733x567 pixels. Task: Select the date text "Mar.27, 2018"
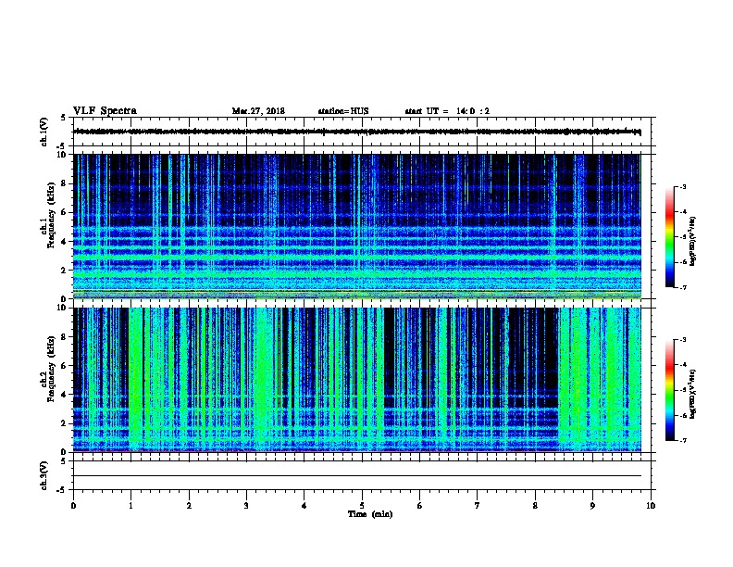pos(258,111)
